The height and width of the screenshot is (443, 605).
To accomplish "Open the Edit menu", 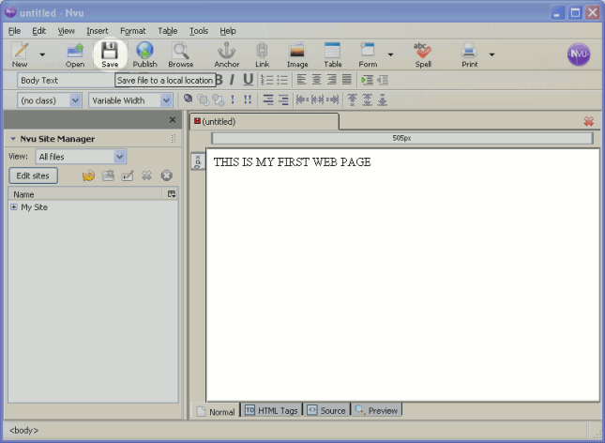I will (x=39, y=31).
